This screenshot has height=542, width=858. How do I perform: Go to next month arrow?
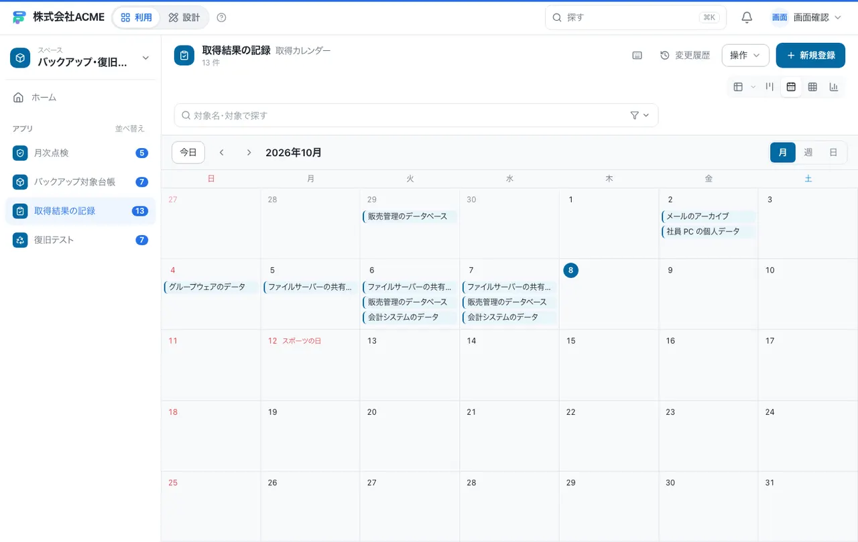click(x=249, y=153)
